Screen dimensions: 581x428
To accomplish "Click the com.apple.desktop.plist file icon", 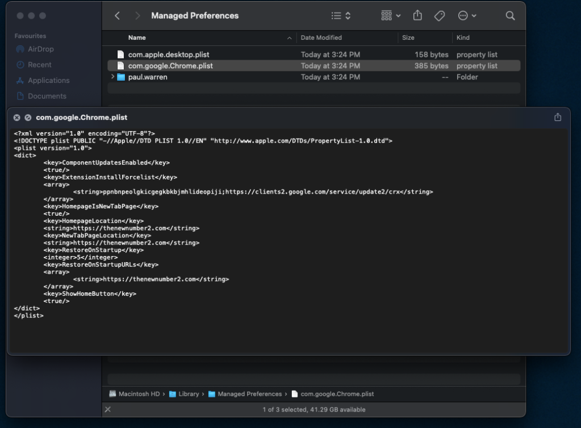I will pos(120,54).
